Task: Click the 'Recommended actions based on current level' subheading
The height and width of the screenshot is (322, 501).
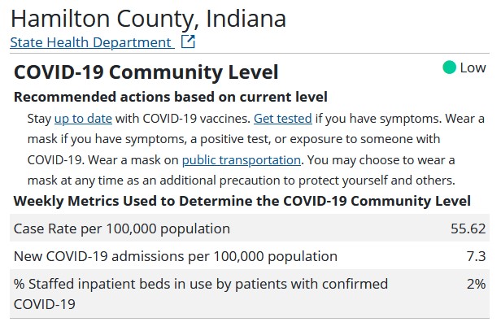Action: point(171,97)
